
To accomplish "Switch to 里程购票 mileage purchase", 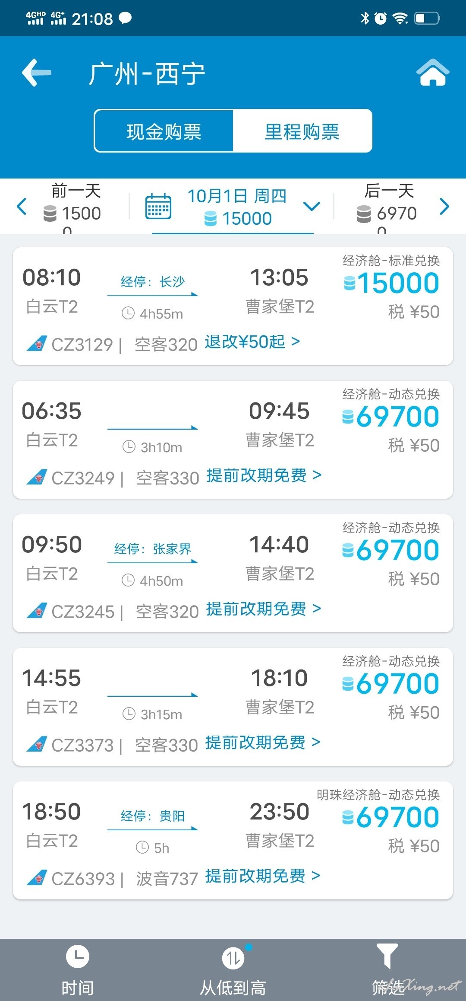I will click(302, 131).
